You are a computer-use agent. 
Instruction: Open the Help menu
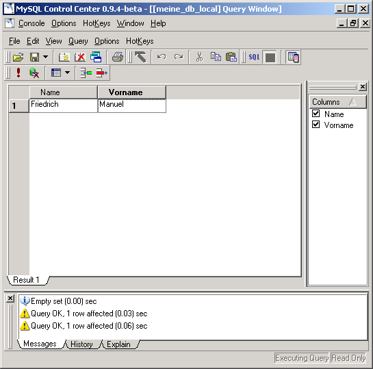tap(158, 23)
